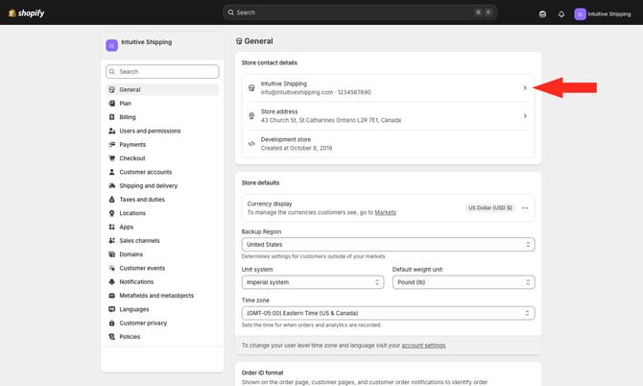Open the Default weight unit dropdown
Viewport: 643px width, 386px height.
click(464, 282)
